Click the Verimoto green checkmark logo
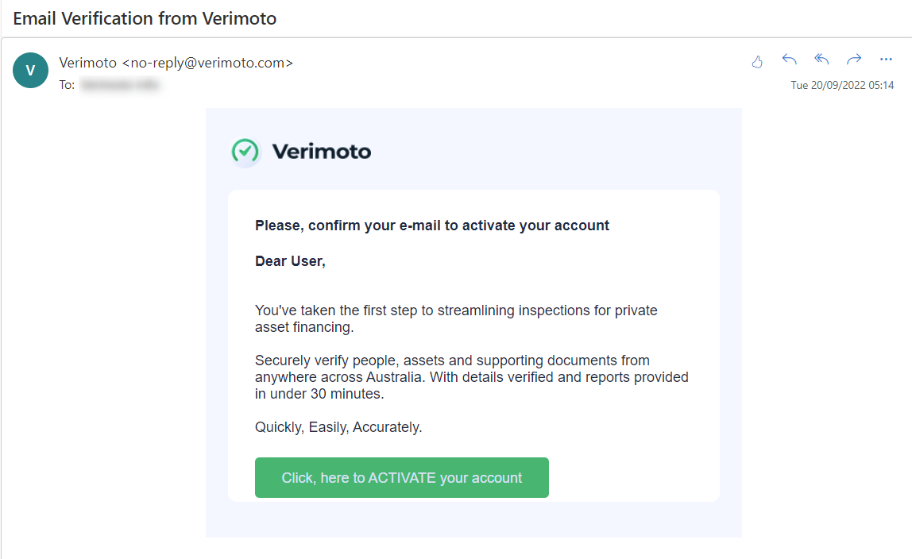 [245, 151]
